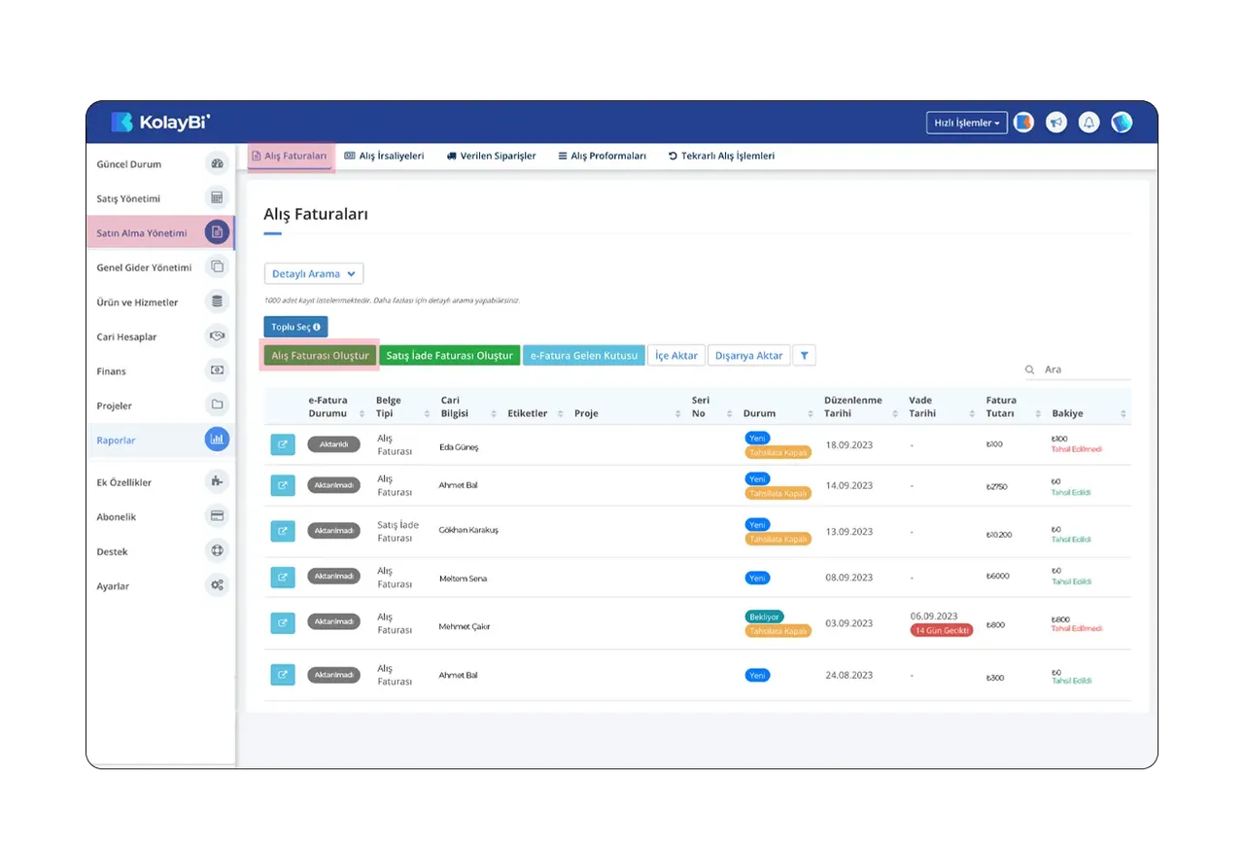Expand the Detaylı Arama dropdown
The width and height of the screenshot is (1244, 846).
click(x=314, y=274)
